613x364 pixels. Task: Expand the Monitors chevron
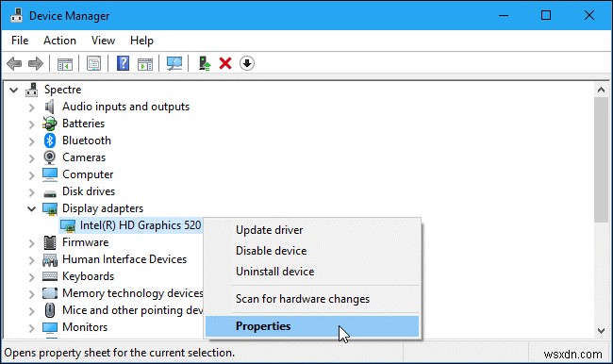click(32, 328)
